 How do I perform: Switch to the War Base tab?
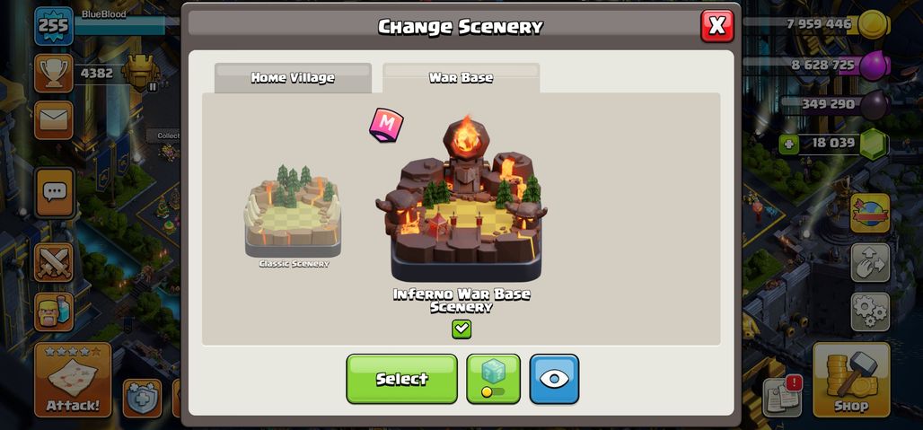(461, 77)
